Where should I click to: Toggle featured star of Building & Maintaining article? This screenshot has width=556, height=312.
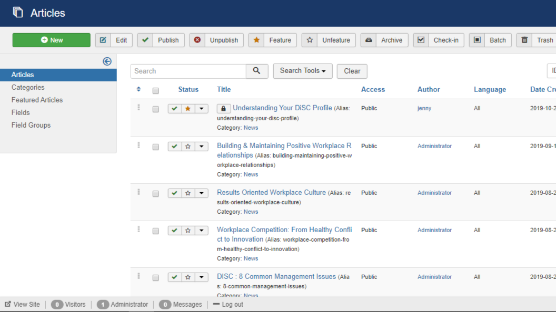point(188,147)
